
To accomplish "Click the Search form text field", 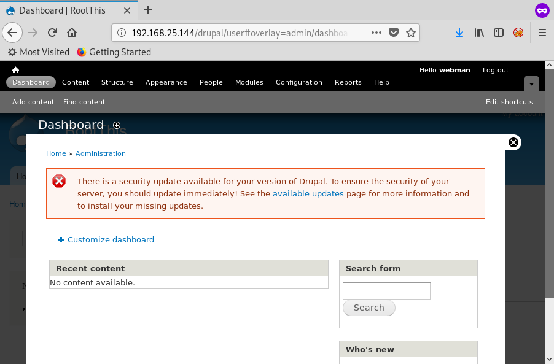I will pos(386,291).
